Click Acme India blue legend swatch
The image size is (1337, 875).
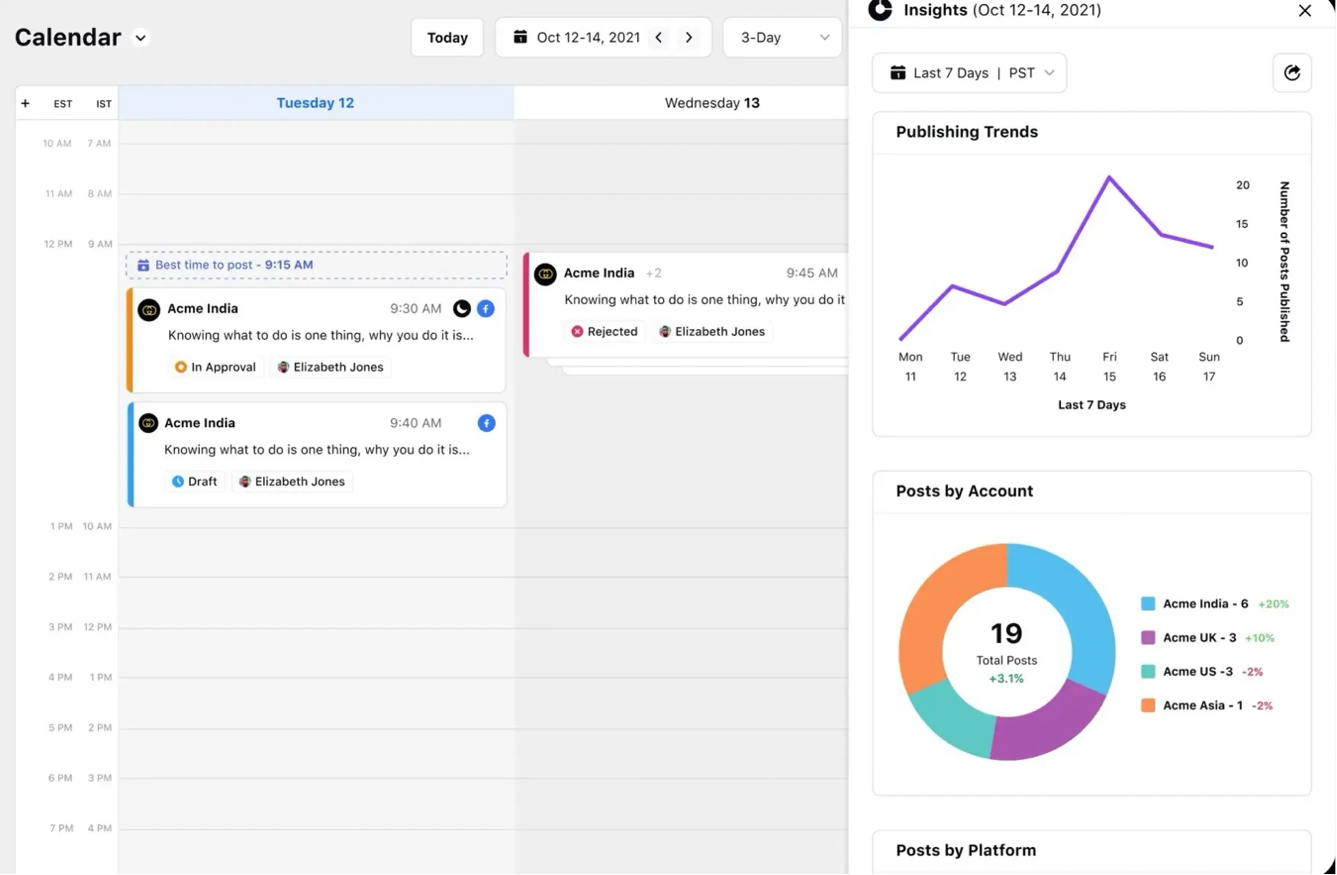1148,604
